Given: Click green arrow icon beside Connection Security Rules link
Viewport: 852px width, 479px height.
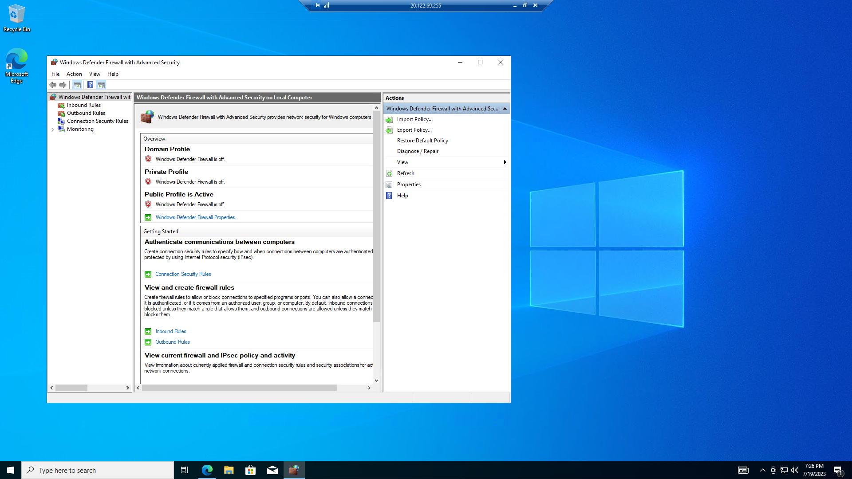Looking at the screenshot, I should pos(148,274).
